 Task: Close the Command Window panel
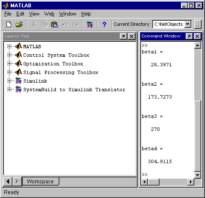(x=197, y=36)
